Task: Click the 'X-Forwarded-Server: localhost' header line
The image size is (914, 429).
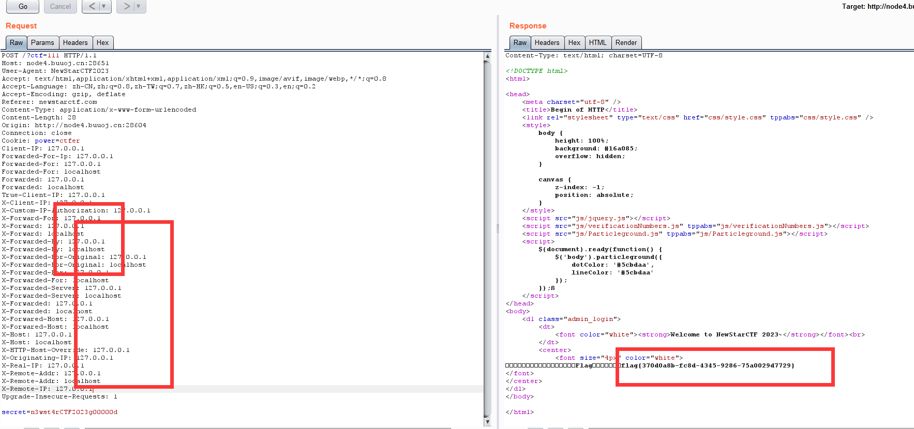Action: (62, 296)
